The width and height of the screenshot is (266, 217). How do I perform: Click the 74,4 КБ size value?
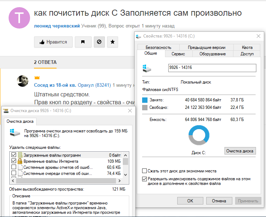click(x=114, y=173)
